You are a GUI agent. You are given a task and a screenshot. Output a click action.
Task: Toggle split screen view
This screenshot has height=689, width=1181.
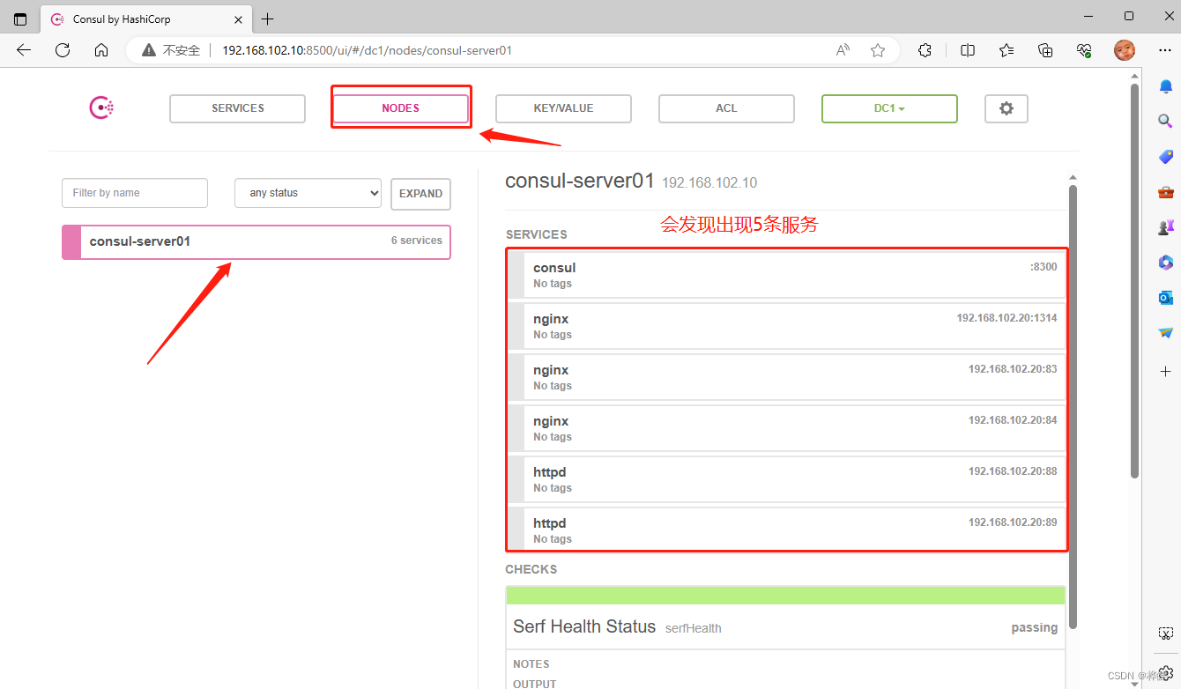click(968, 50)
